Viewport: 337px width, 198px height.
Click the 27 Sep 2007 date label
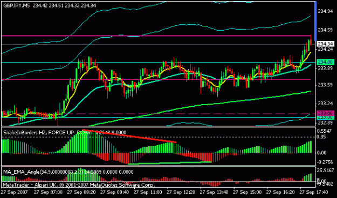point(15,192)
